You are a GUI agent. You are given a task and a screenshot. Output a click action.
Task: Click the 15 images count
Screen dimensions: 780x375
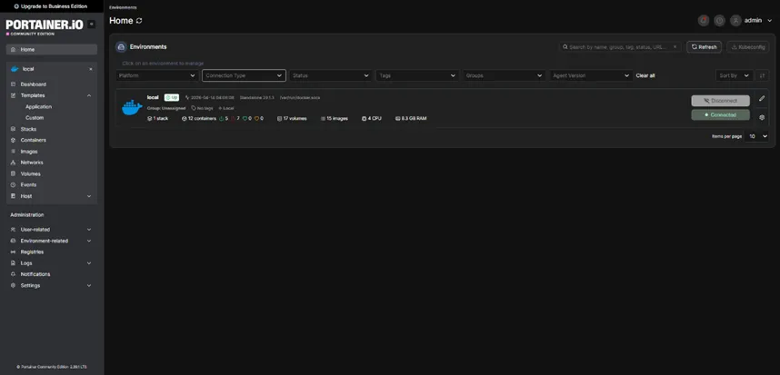[335, 119]
